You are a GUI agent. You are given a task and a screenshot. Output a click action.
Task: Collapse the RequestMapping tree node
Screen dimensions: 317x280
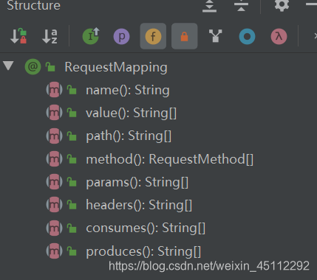(x=8, y=66)
